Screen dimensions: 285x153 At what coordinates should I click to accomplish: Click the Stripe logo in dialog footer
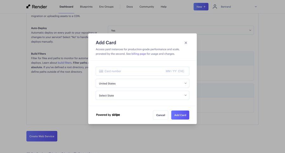point(116,115)
